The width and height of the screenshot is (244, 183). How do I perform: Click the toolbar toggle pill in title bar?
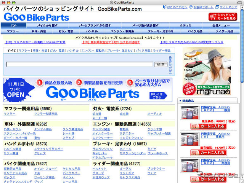pos(239,3)
